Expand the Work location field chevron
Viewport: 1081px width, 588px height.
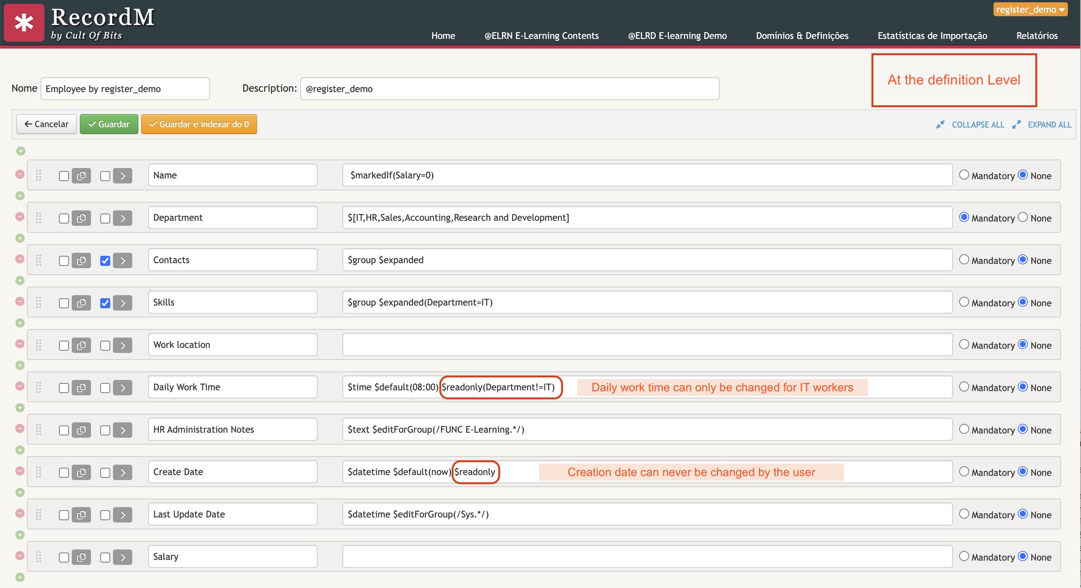tap(123, 345)
